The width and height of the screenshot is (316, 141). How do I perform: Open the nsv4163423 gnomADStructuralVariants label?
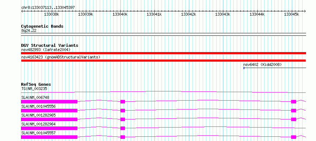pos(61,57)
